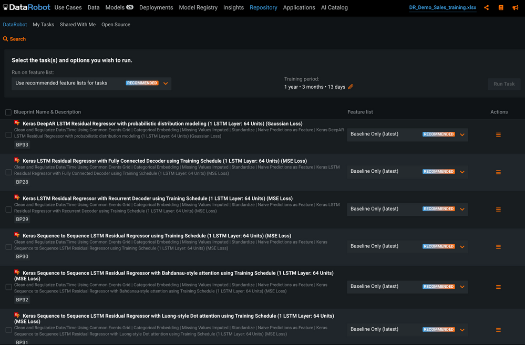Open feature list dropdown for BP32 Bahdanau
Image resolution: width=525 pixels, height=345 pixels.
point(462,287)
